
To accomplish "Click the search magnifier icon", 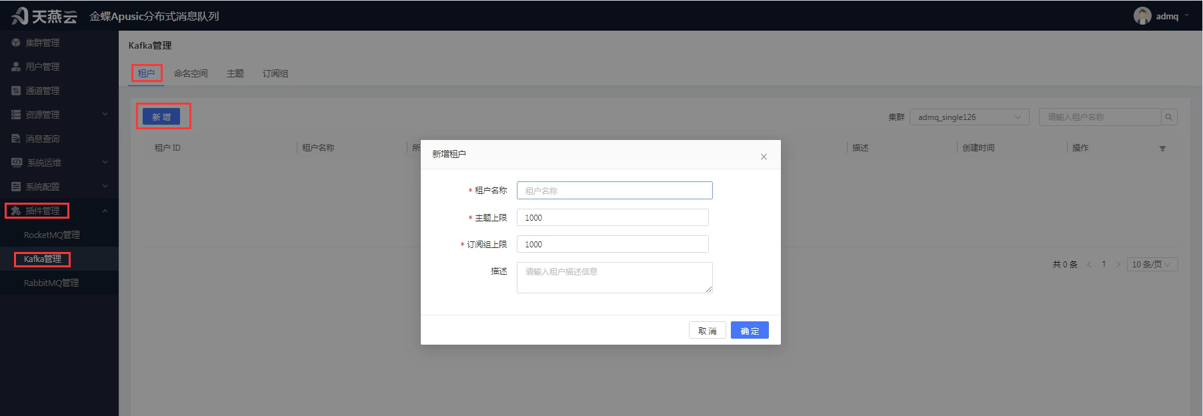I will coord(1169,117).
